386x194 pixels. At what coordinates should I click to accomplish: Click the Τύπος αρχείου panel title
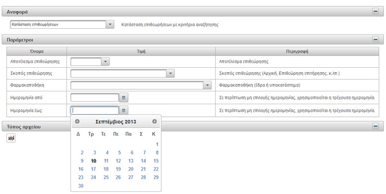24,127
